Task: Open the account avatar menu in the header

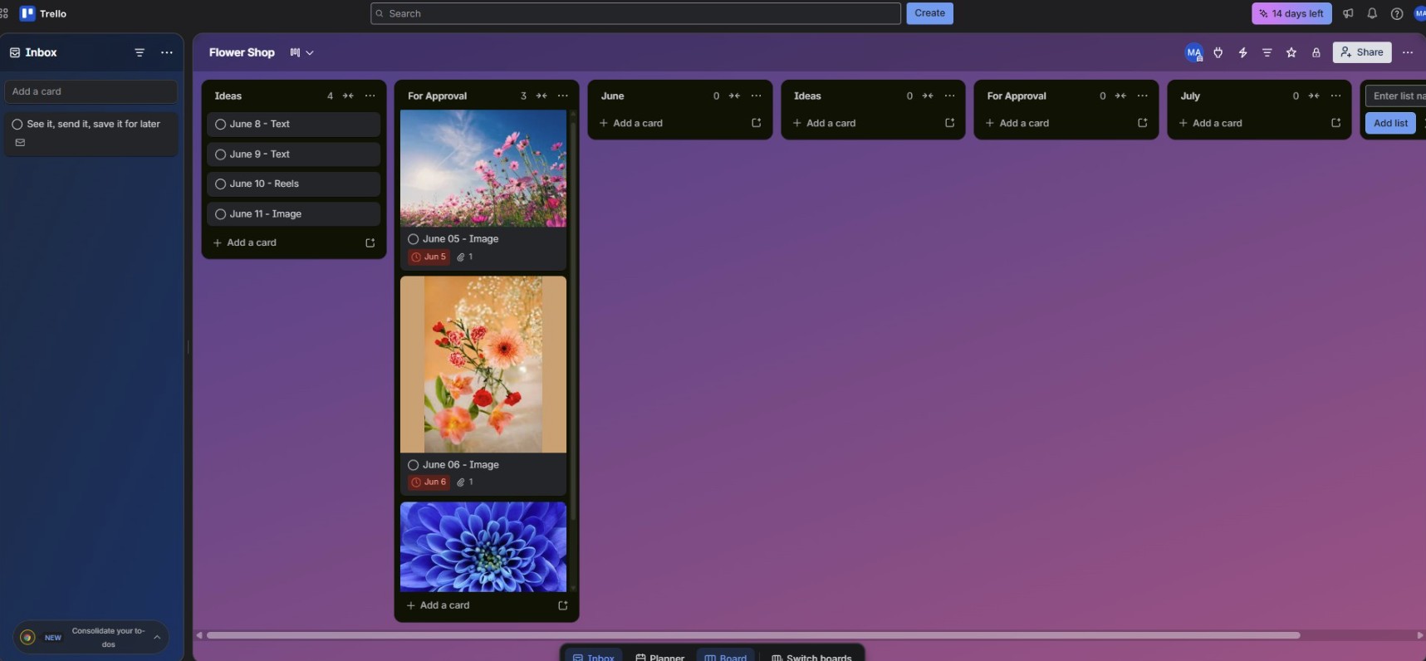Action: pyautogui.click(x=1419, y=13)
